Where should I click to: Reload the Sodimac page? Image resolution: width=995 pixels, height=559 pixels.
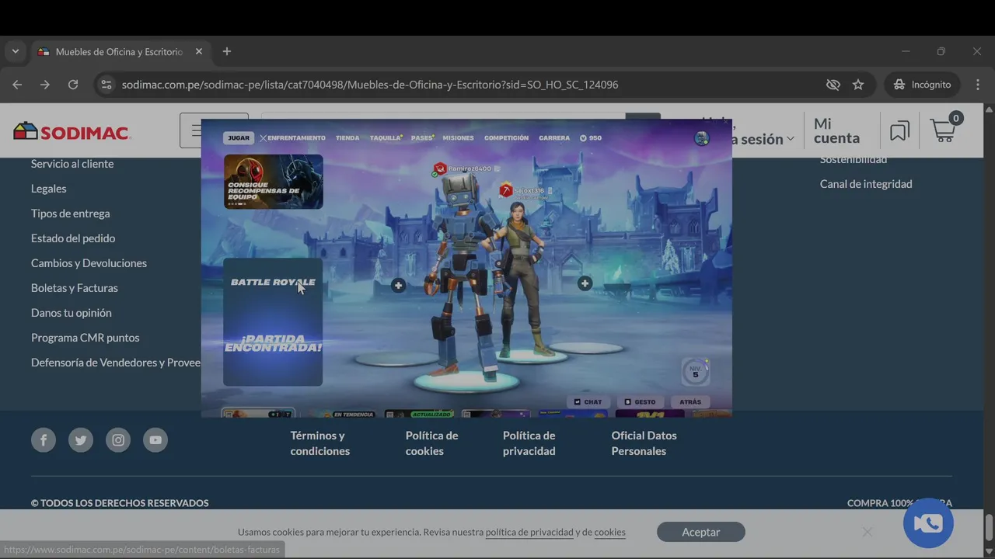click(x=73, y=85)
